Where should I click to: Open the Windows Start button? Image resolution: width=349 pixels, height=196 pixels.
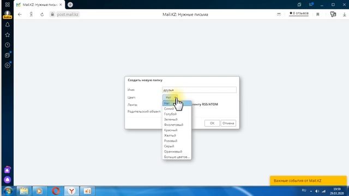(x=8, y=191)
